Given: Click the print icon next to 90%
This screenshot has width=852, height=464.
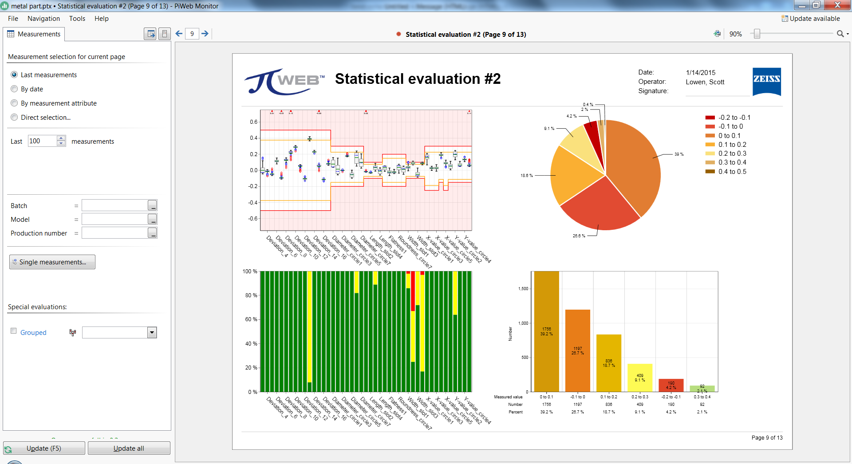Looking at the screenshot, I should (717, 34).
